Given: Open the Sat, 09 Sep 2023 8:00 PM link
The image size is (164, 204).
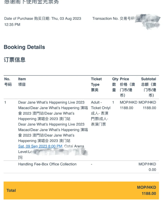Looking at the screenshot, I should point(40,146).
